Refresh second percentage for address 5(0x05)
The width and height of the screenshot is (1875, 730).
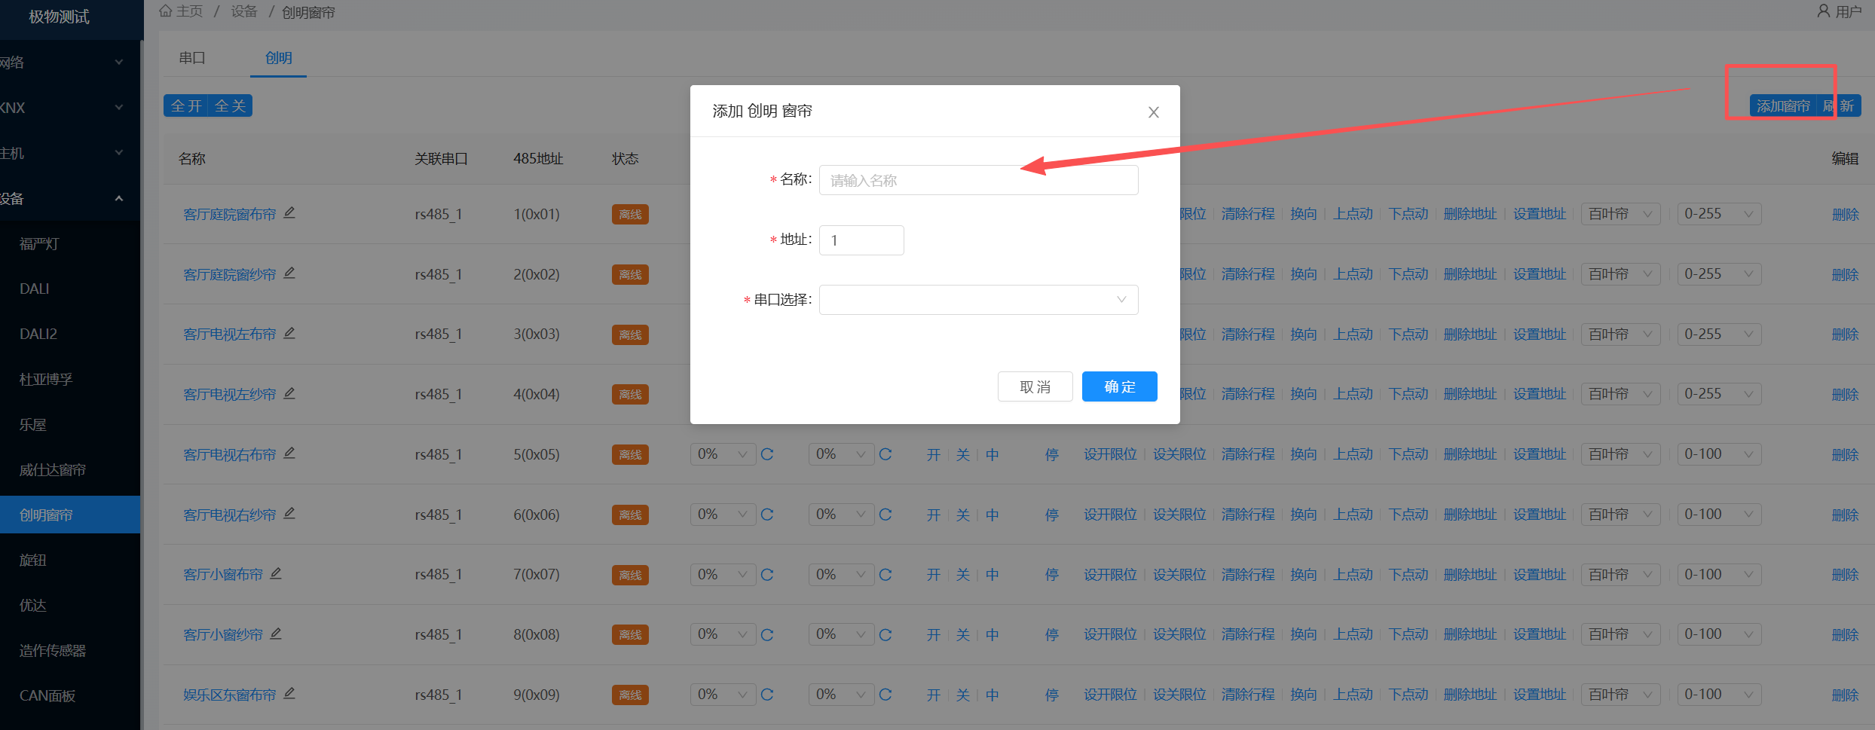[886, 454]
